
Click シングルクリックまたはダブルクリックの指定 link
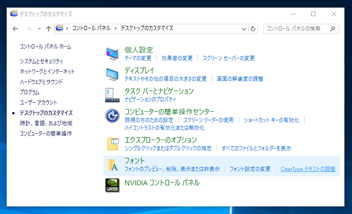[168, 148]
